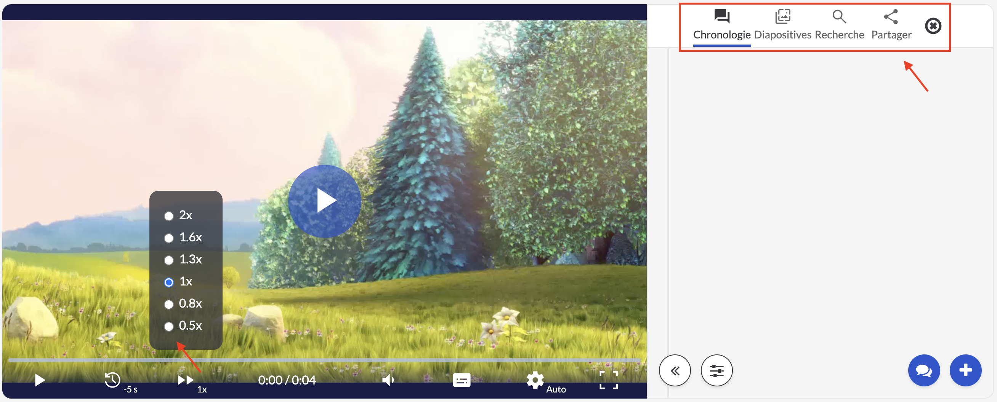Open quality settings gear icon

coord(535,380)
